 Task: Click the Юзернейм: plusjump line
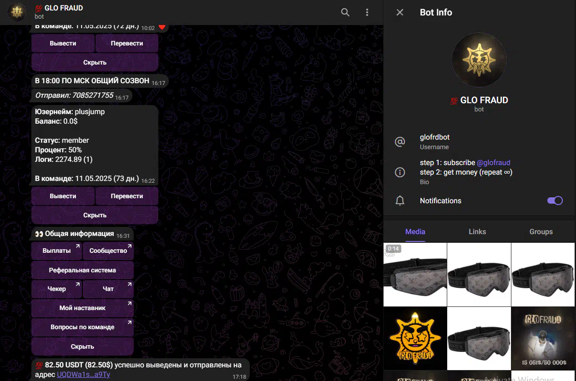[70, 111]
